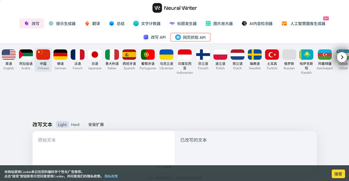The height and width of the screenshot is (181, 349).
Task: Click the Neural Writer logo
Action: 175,8
